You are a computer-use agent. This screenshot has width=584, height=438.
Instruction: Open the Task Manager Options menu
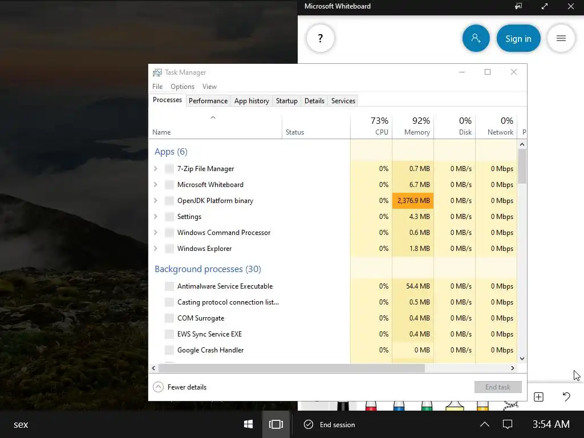click(182, 87)
